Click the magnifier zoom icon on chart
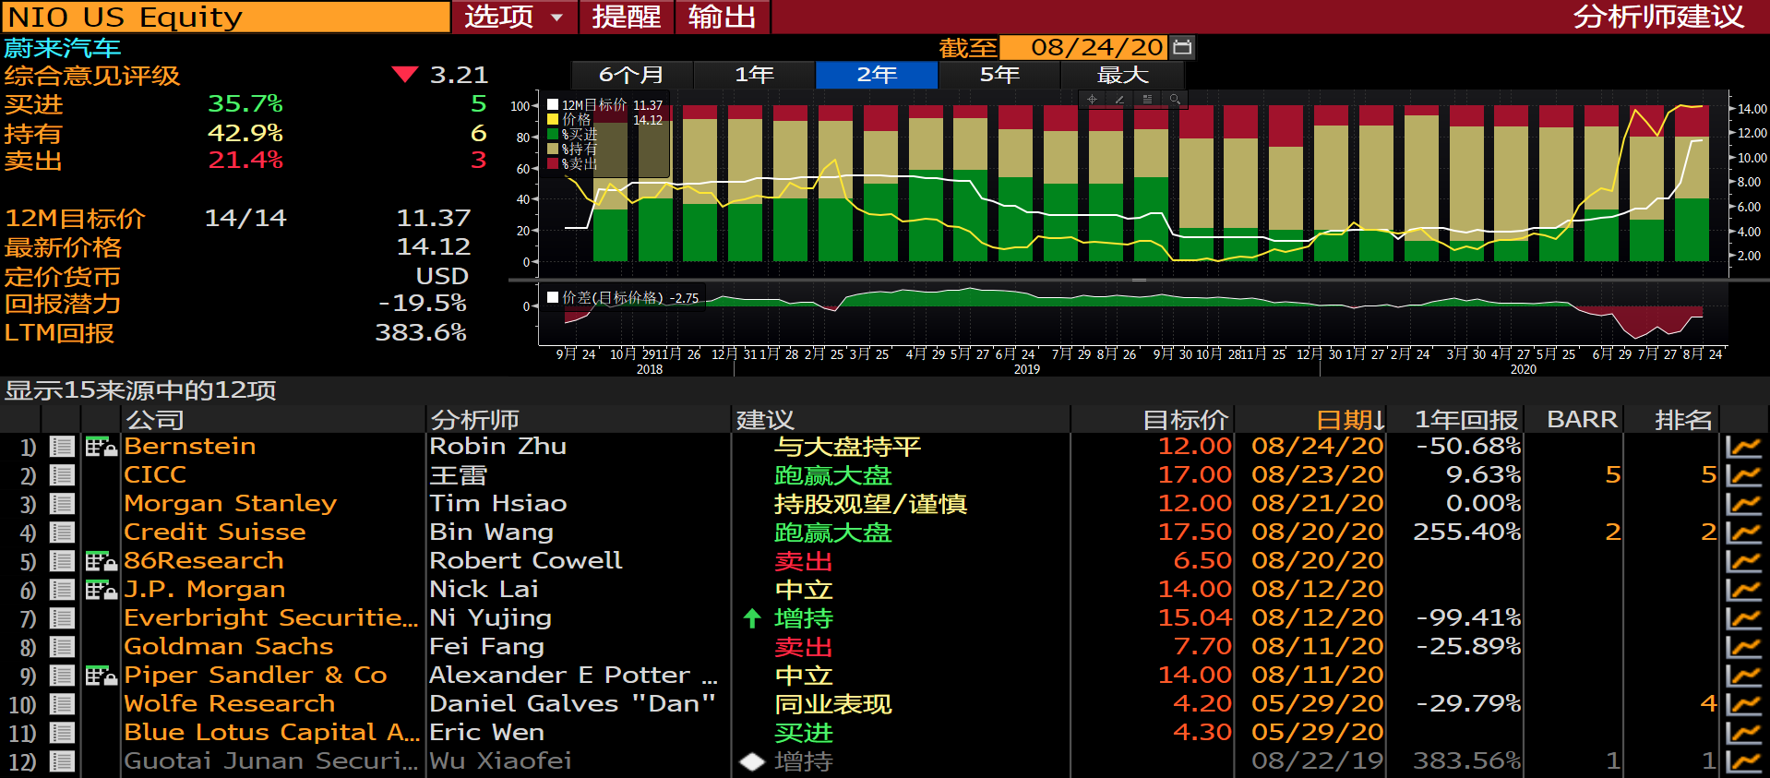The image size is (1770, 778). (x=1175, y=99)
